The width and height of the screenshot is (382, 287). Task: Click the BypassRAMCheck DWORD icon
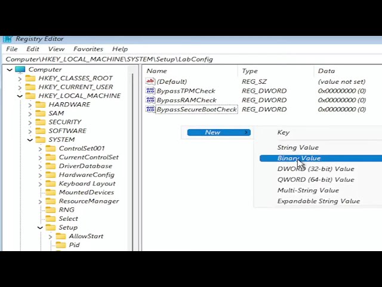pos(150,100)
